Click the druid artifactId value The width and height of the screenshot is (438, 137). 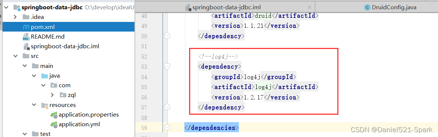click(263, 16)
